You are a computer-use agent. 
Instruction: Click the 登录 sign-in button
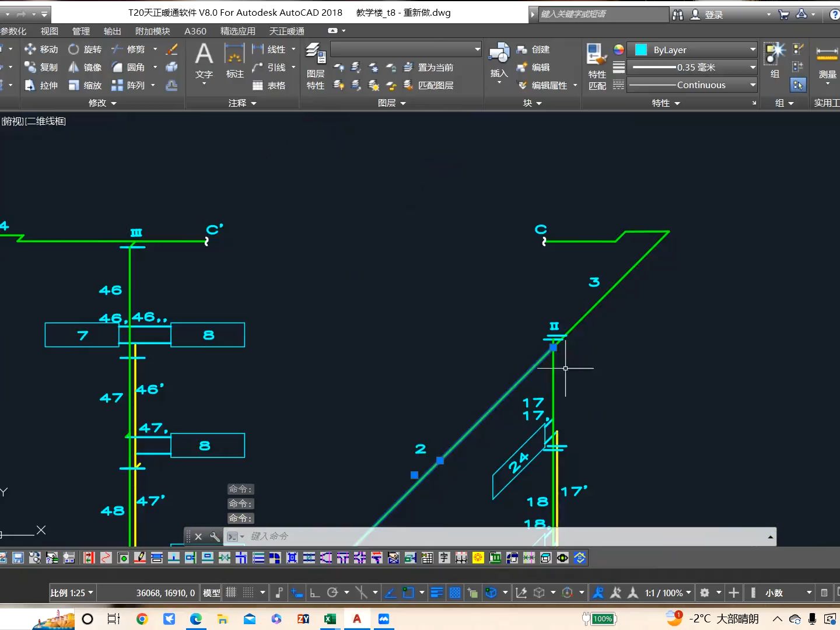pyautogui.click(x=707, y=15)
